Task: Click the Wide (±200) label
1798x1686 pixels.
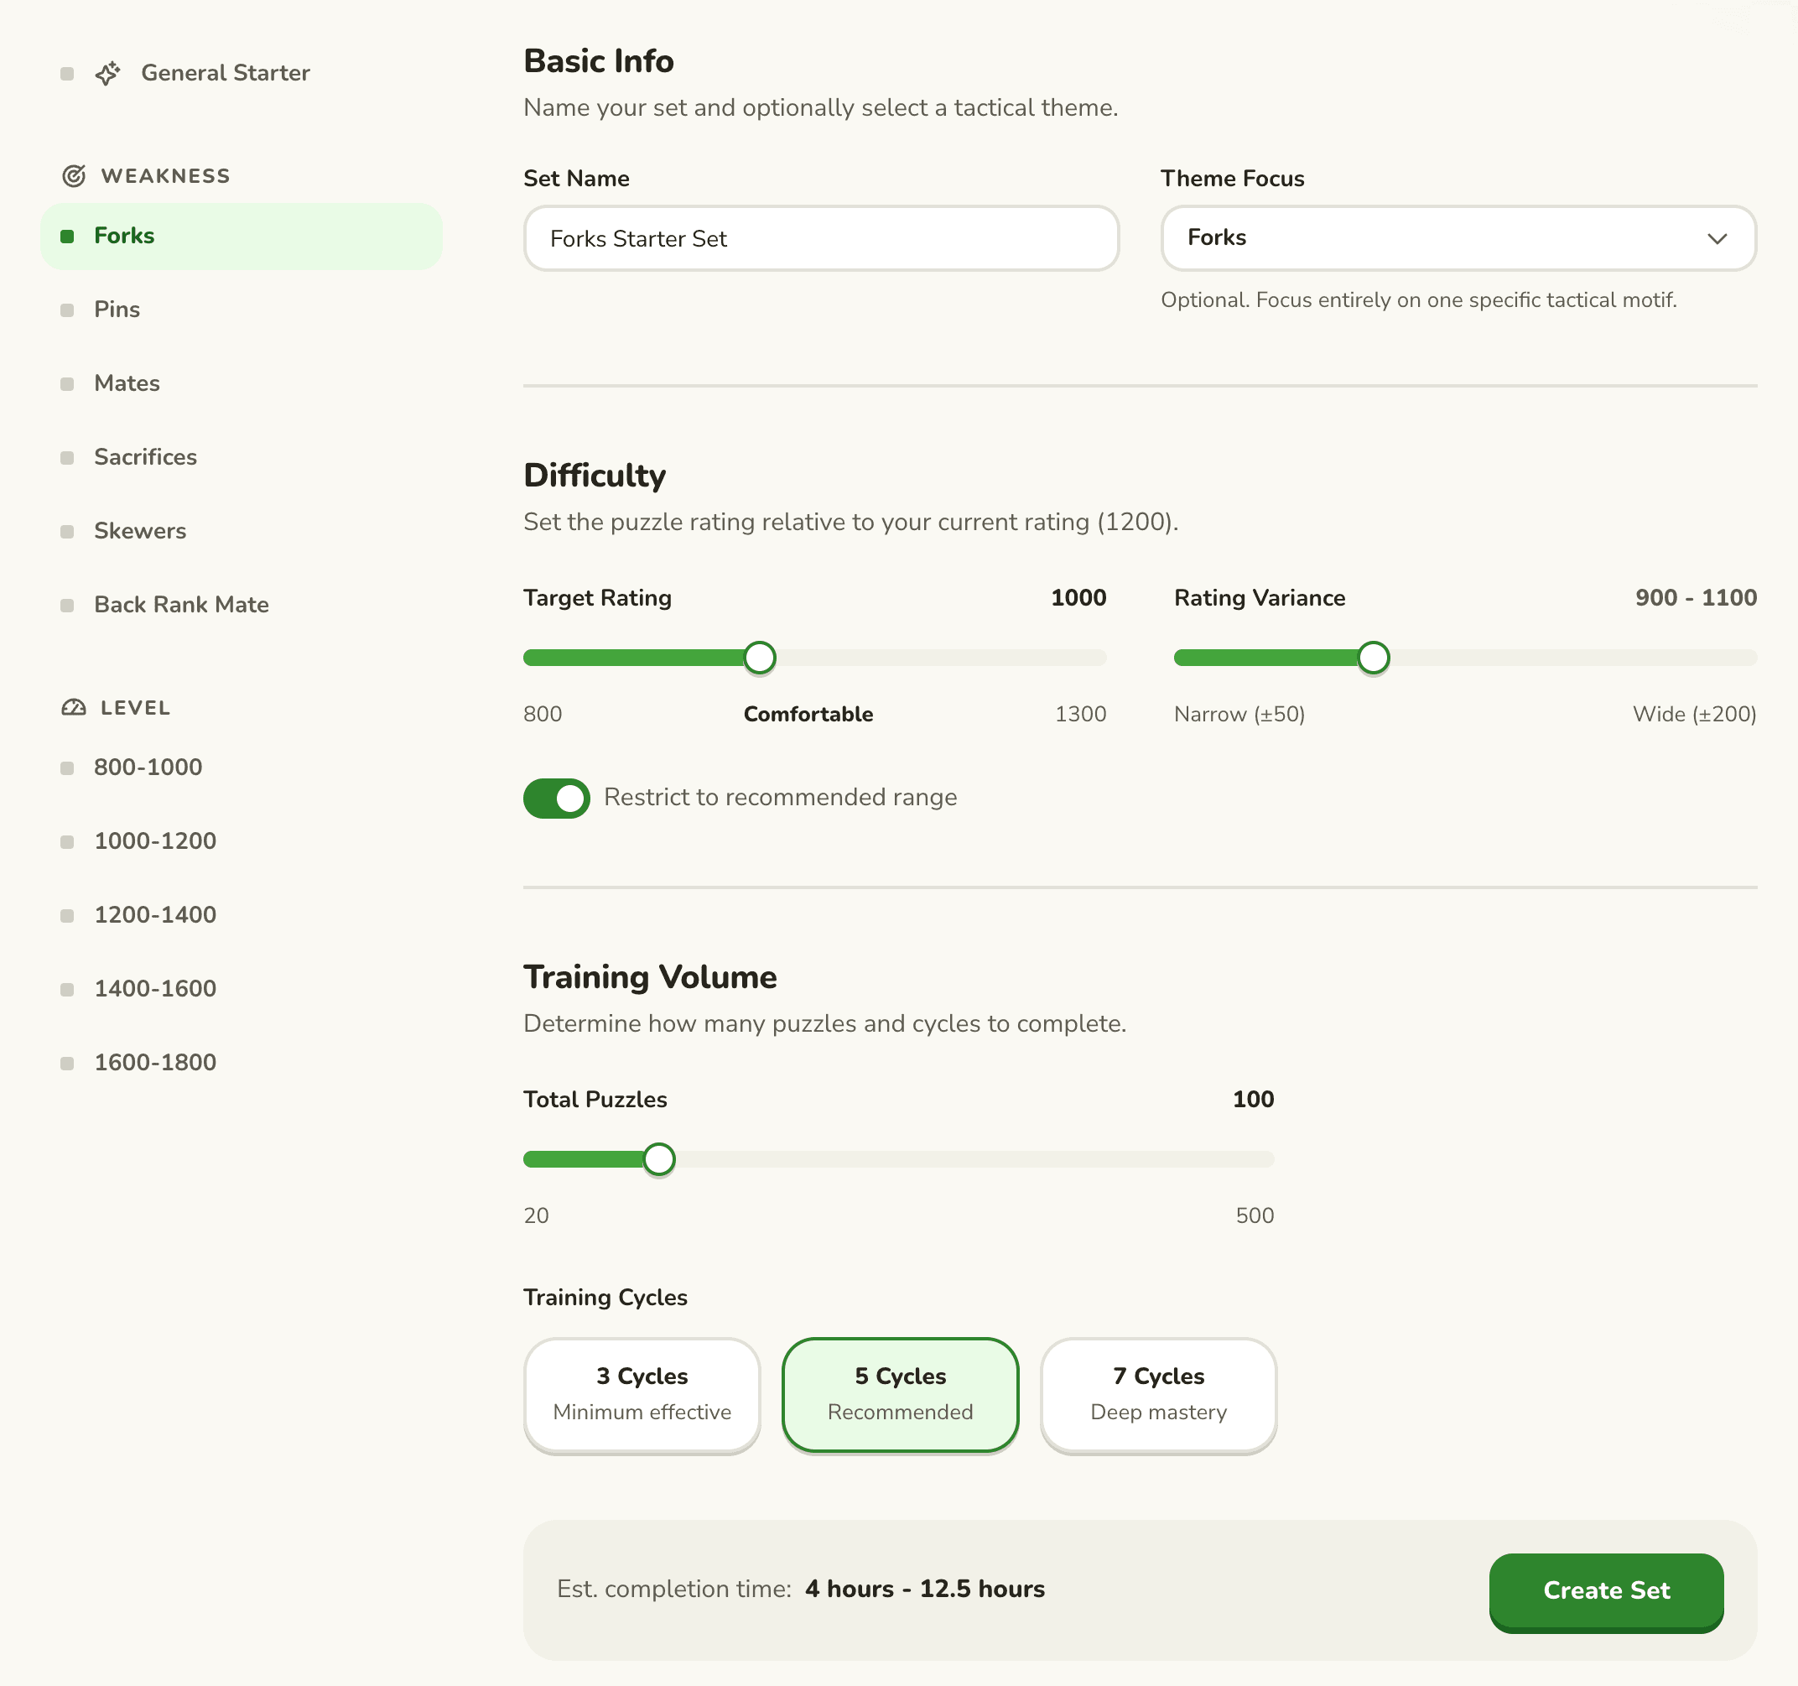Action: click(x=1694, y=714)
